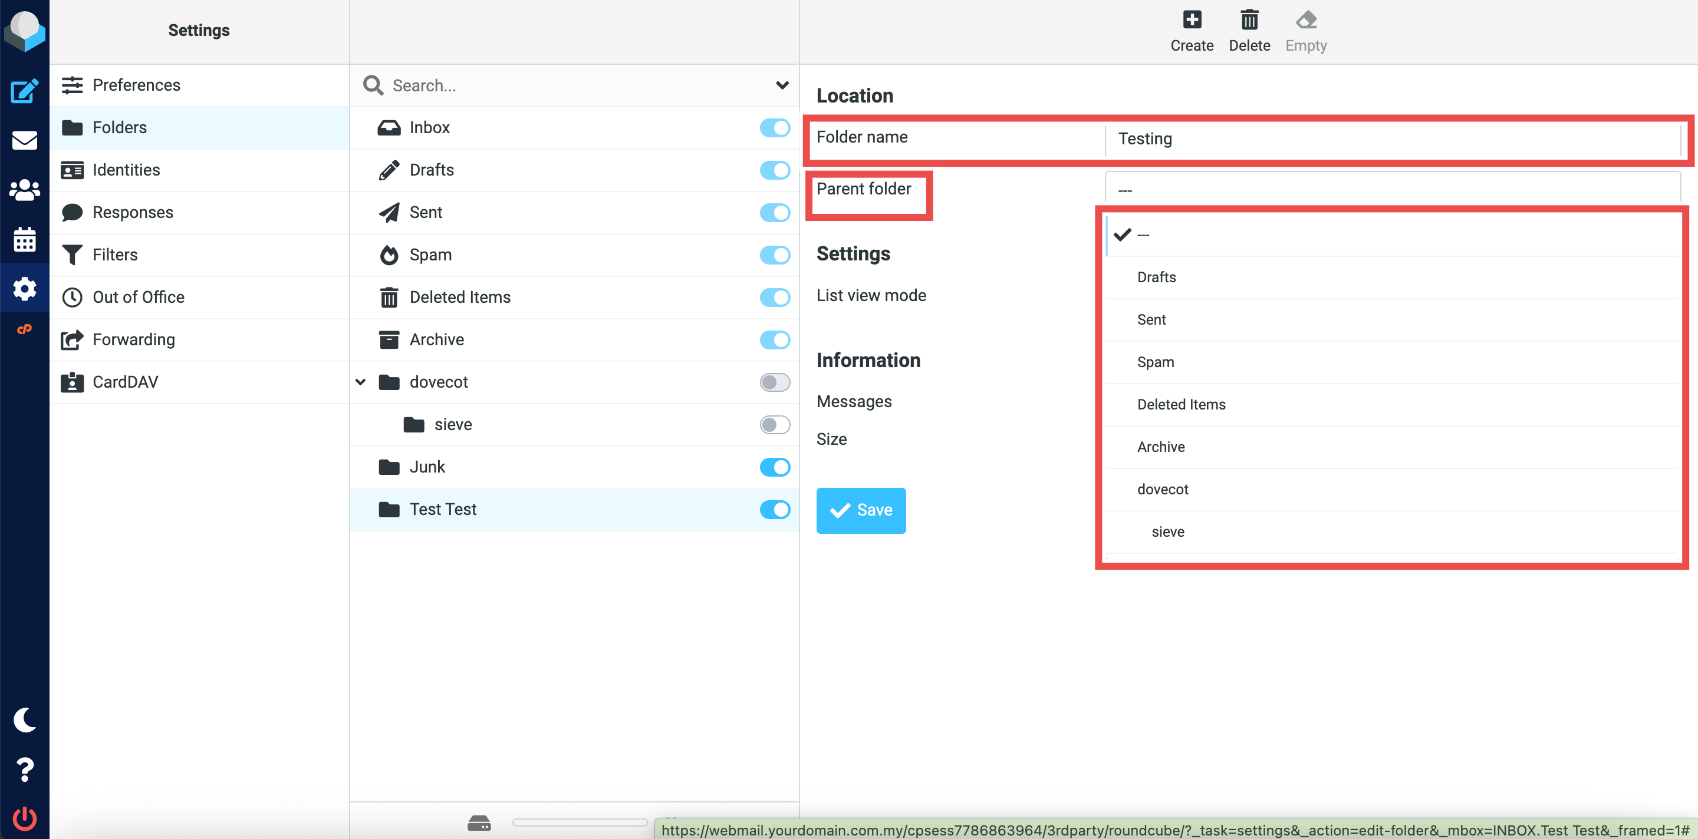Expand the folder search options chevron
Viewport: 1698px width, 839px height.
click(782, 85)
